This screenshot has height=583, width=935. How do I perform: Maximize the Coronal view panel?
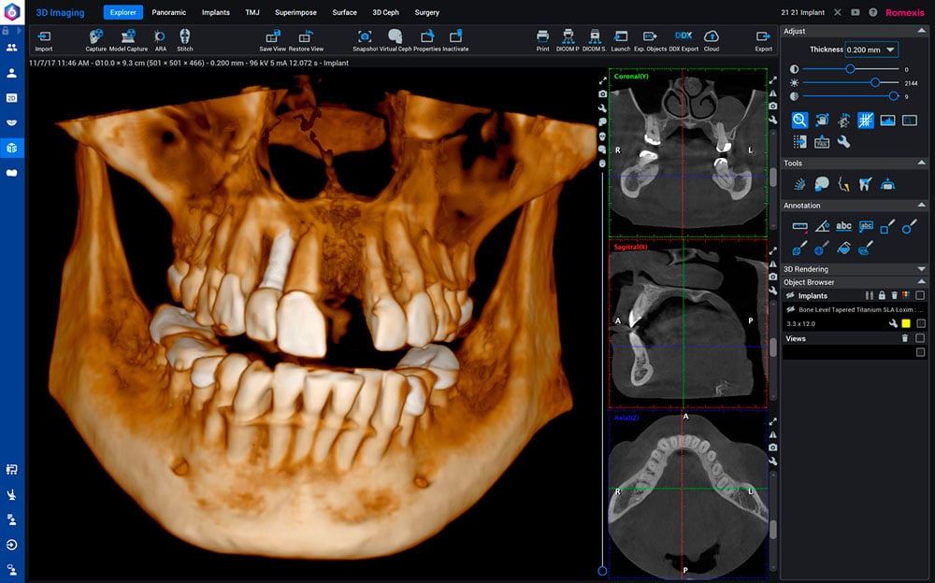(x=773, y=79)
